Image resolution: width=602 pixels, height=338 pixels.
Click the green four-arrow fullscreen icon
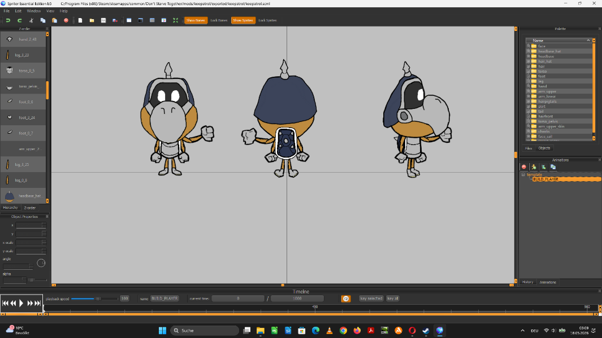(x=175, y=20)
